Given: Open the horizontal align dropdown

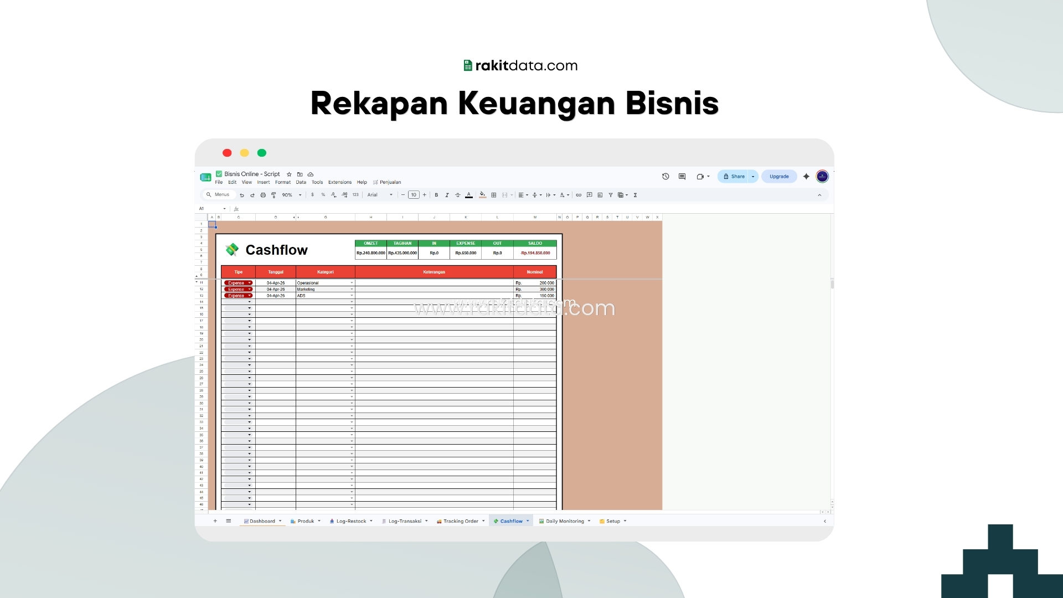Looking at the screenshot, I should [523, 195].
